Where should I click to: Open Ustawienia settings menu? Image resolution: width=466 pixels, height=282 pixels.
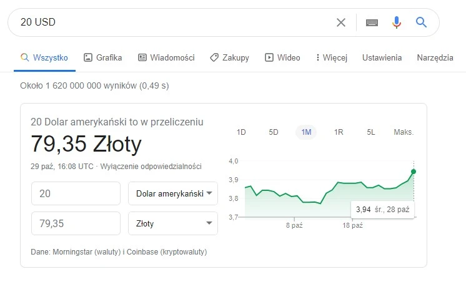382,58
